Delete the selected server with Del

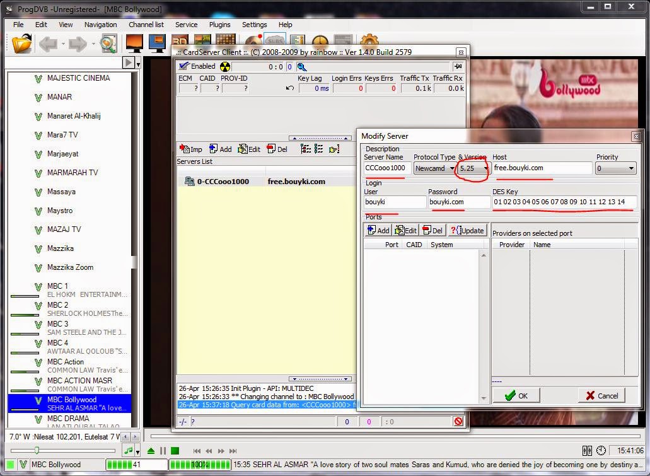(277, 149)
